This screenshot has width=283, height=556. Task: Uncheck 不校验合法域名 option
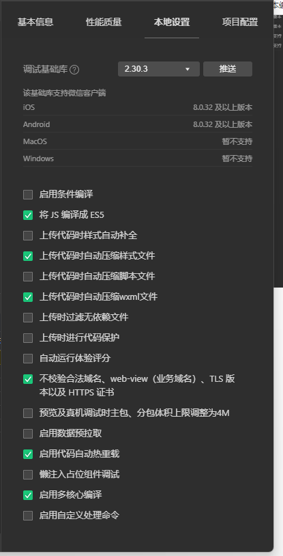[x=28, y=379]
